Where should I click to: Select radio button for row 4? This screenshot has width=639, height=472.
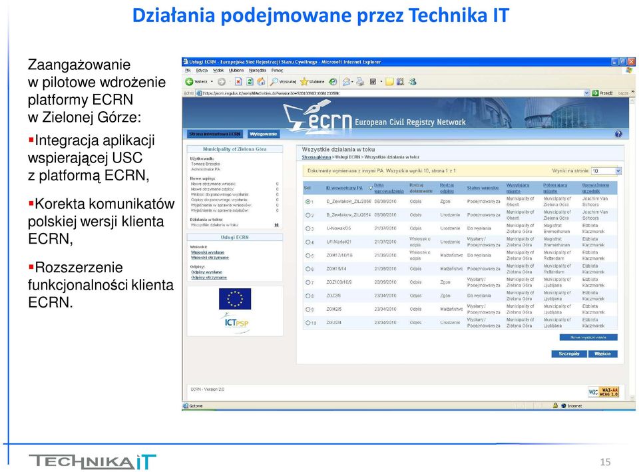[x=308, y=242]
